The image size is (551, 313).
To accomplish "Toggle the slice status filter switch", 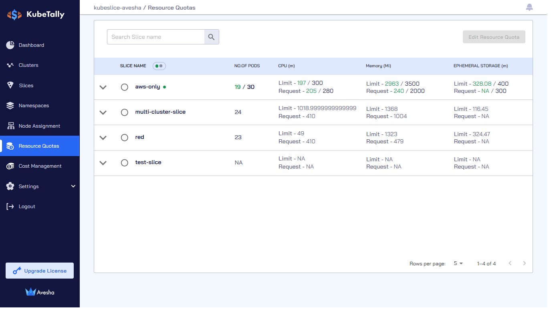I will [x=159, y=66].
